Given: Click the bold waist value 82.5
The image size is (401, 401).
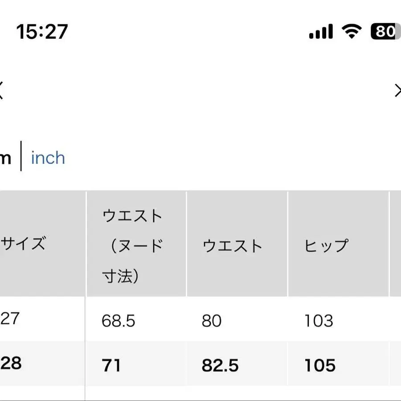Looking at the screenshot, I should pyautogui.click(x=220, y=365).
